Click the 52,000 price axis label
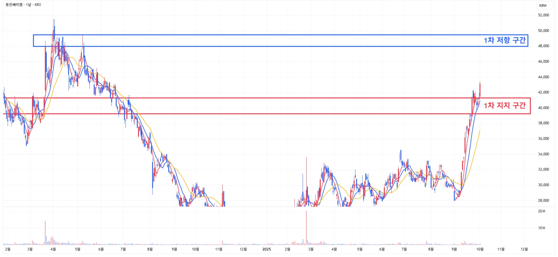The width and height of the screenshot is (558, 257). click(543, 15)
